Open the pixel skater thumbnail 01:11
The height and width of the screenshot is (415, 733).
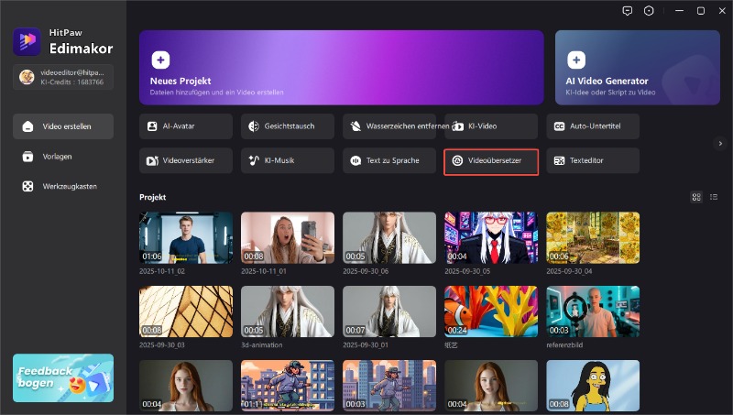(x=288, y=386)
